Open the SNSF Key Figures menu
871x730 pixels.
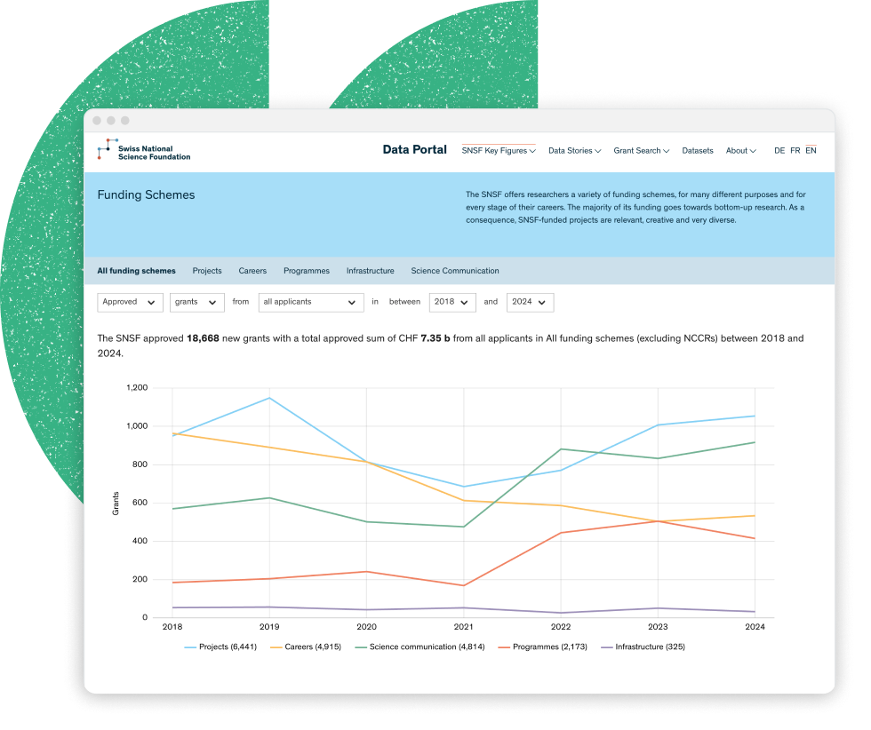coord(499,151)
